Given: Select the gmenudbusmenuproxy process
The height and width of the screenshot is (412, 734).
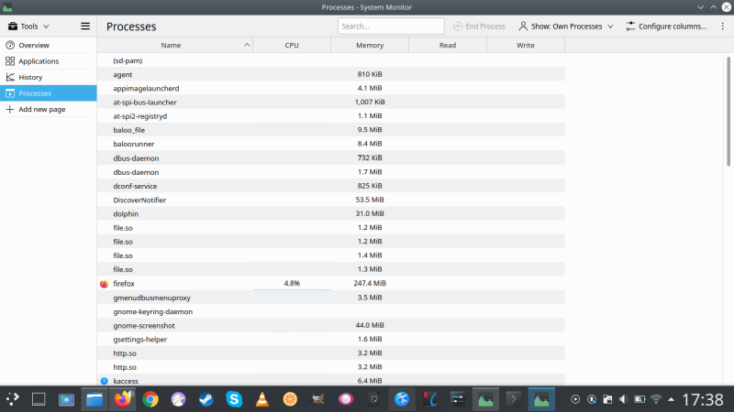Looking at the screenshot, I should click(x=331, y=298).
